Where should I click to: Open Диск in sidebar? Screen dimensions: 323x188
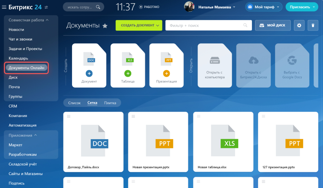tap(13, 78)
